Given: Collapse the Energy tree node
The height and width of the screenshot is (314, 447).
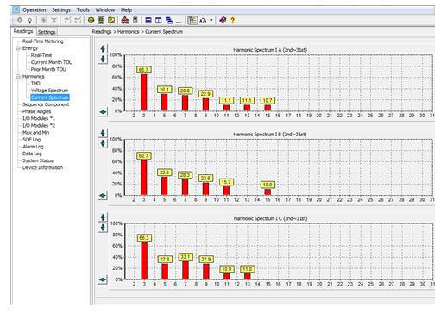Looking at the screenshot, I should click(18, 48).
